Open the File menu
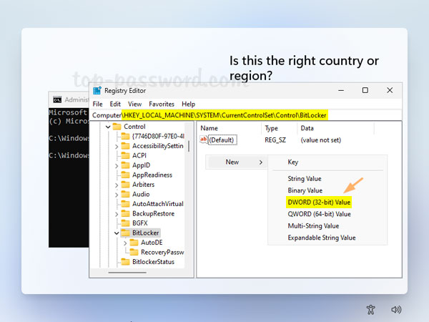 click(x=98, y=104)
